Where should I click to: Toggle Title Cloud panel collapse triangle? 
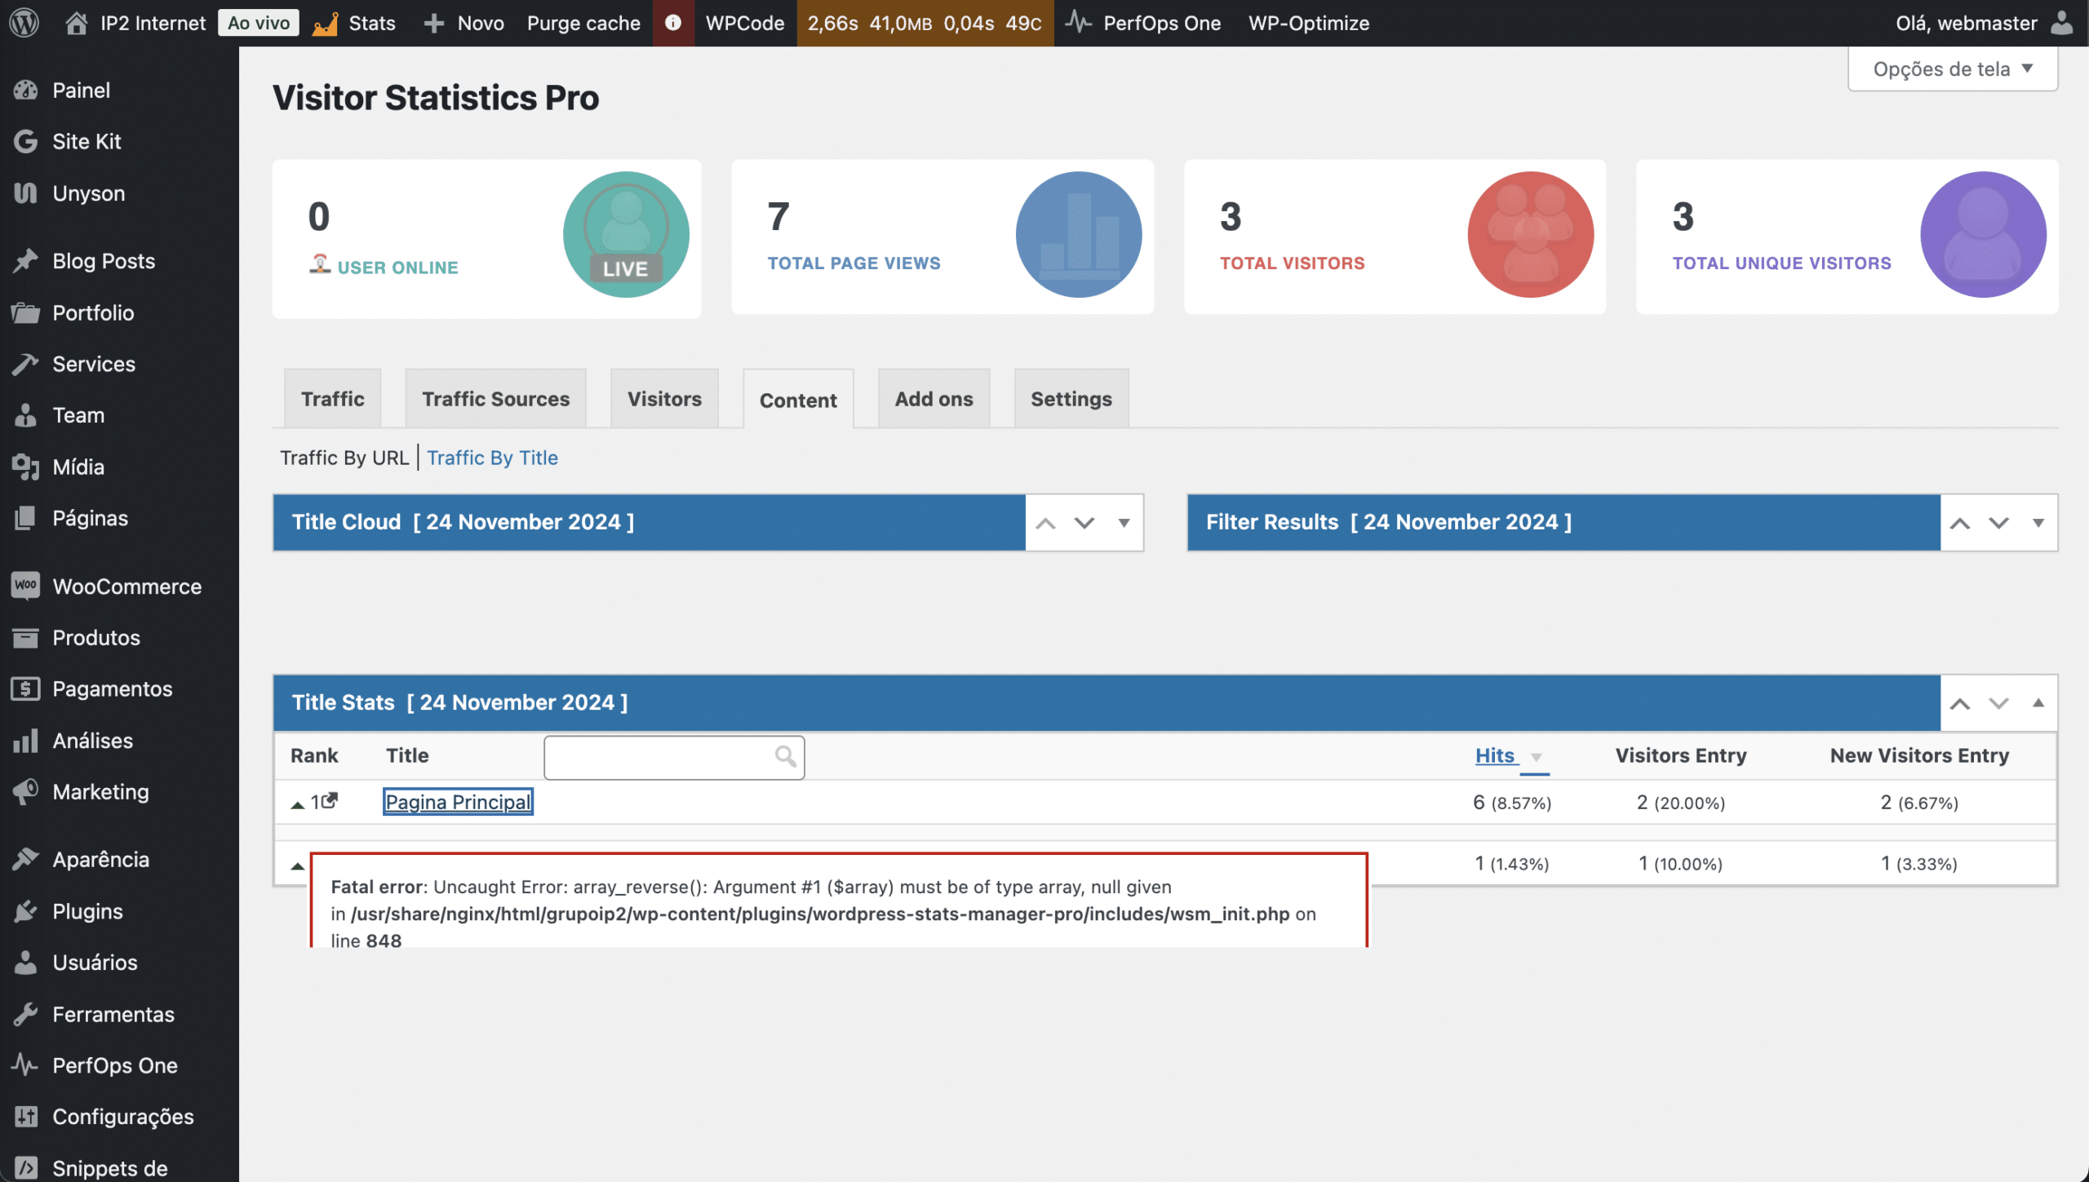(x=1124, y=523)
